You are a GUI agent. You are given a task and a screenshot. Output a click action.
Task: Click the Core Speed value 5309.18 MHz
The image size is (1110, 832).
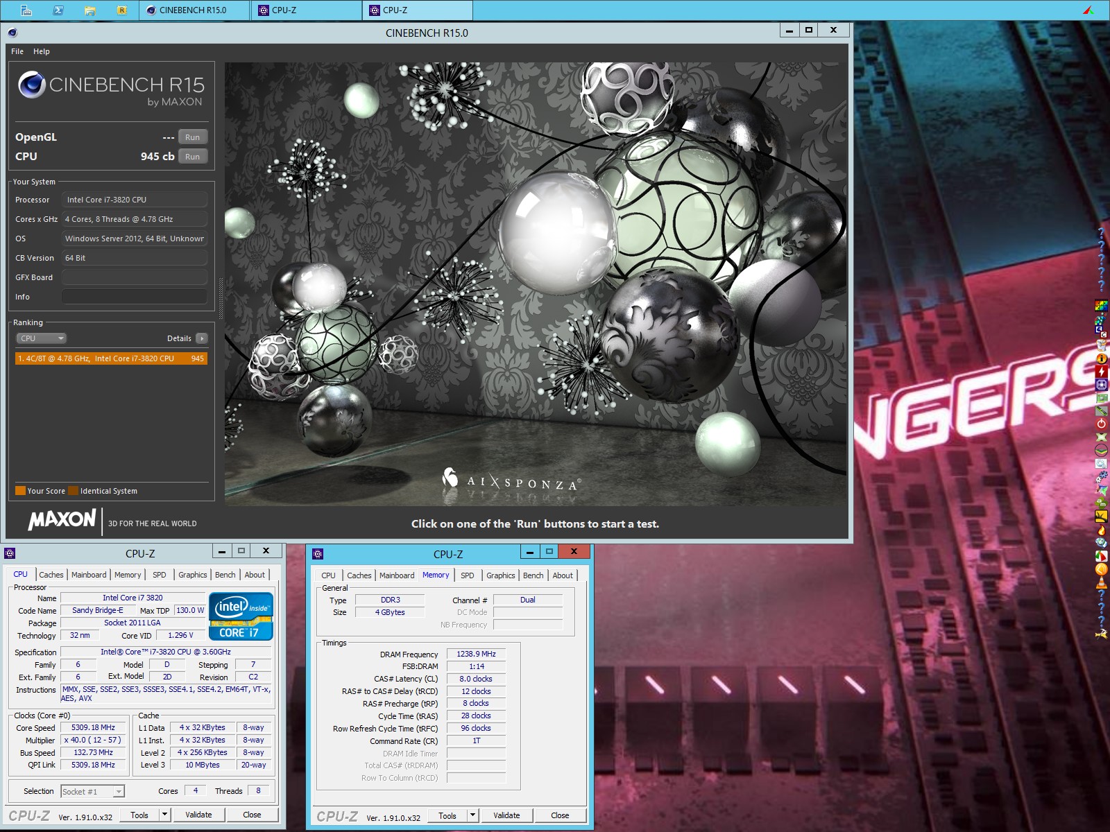93,727
